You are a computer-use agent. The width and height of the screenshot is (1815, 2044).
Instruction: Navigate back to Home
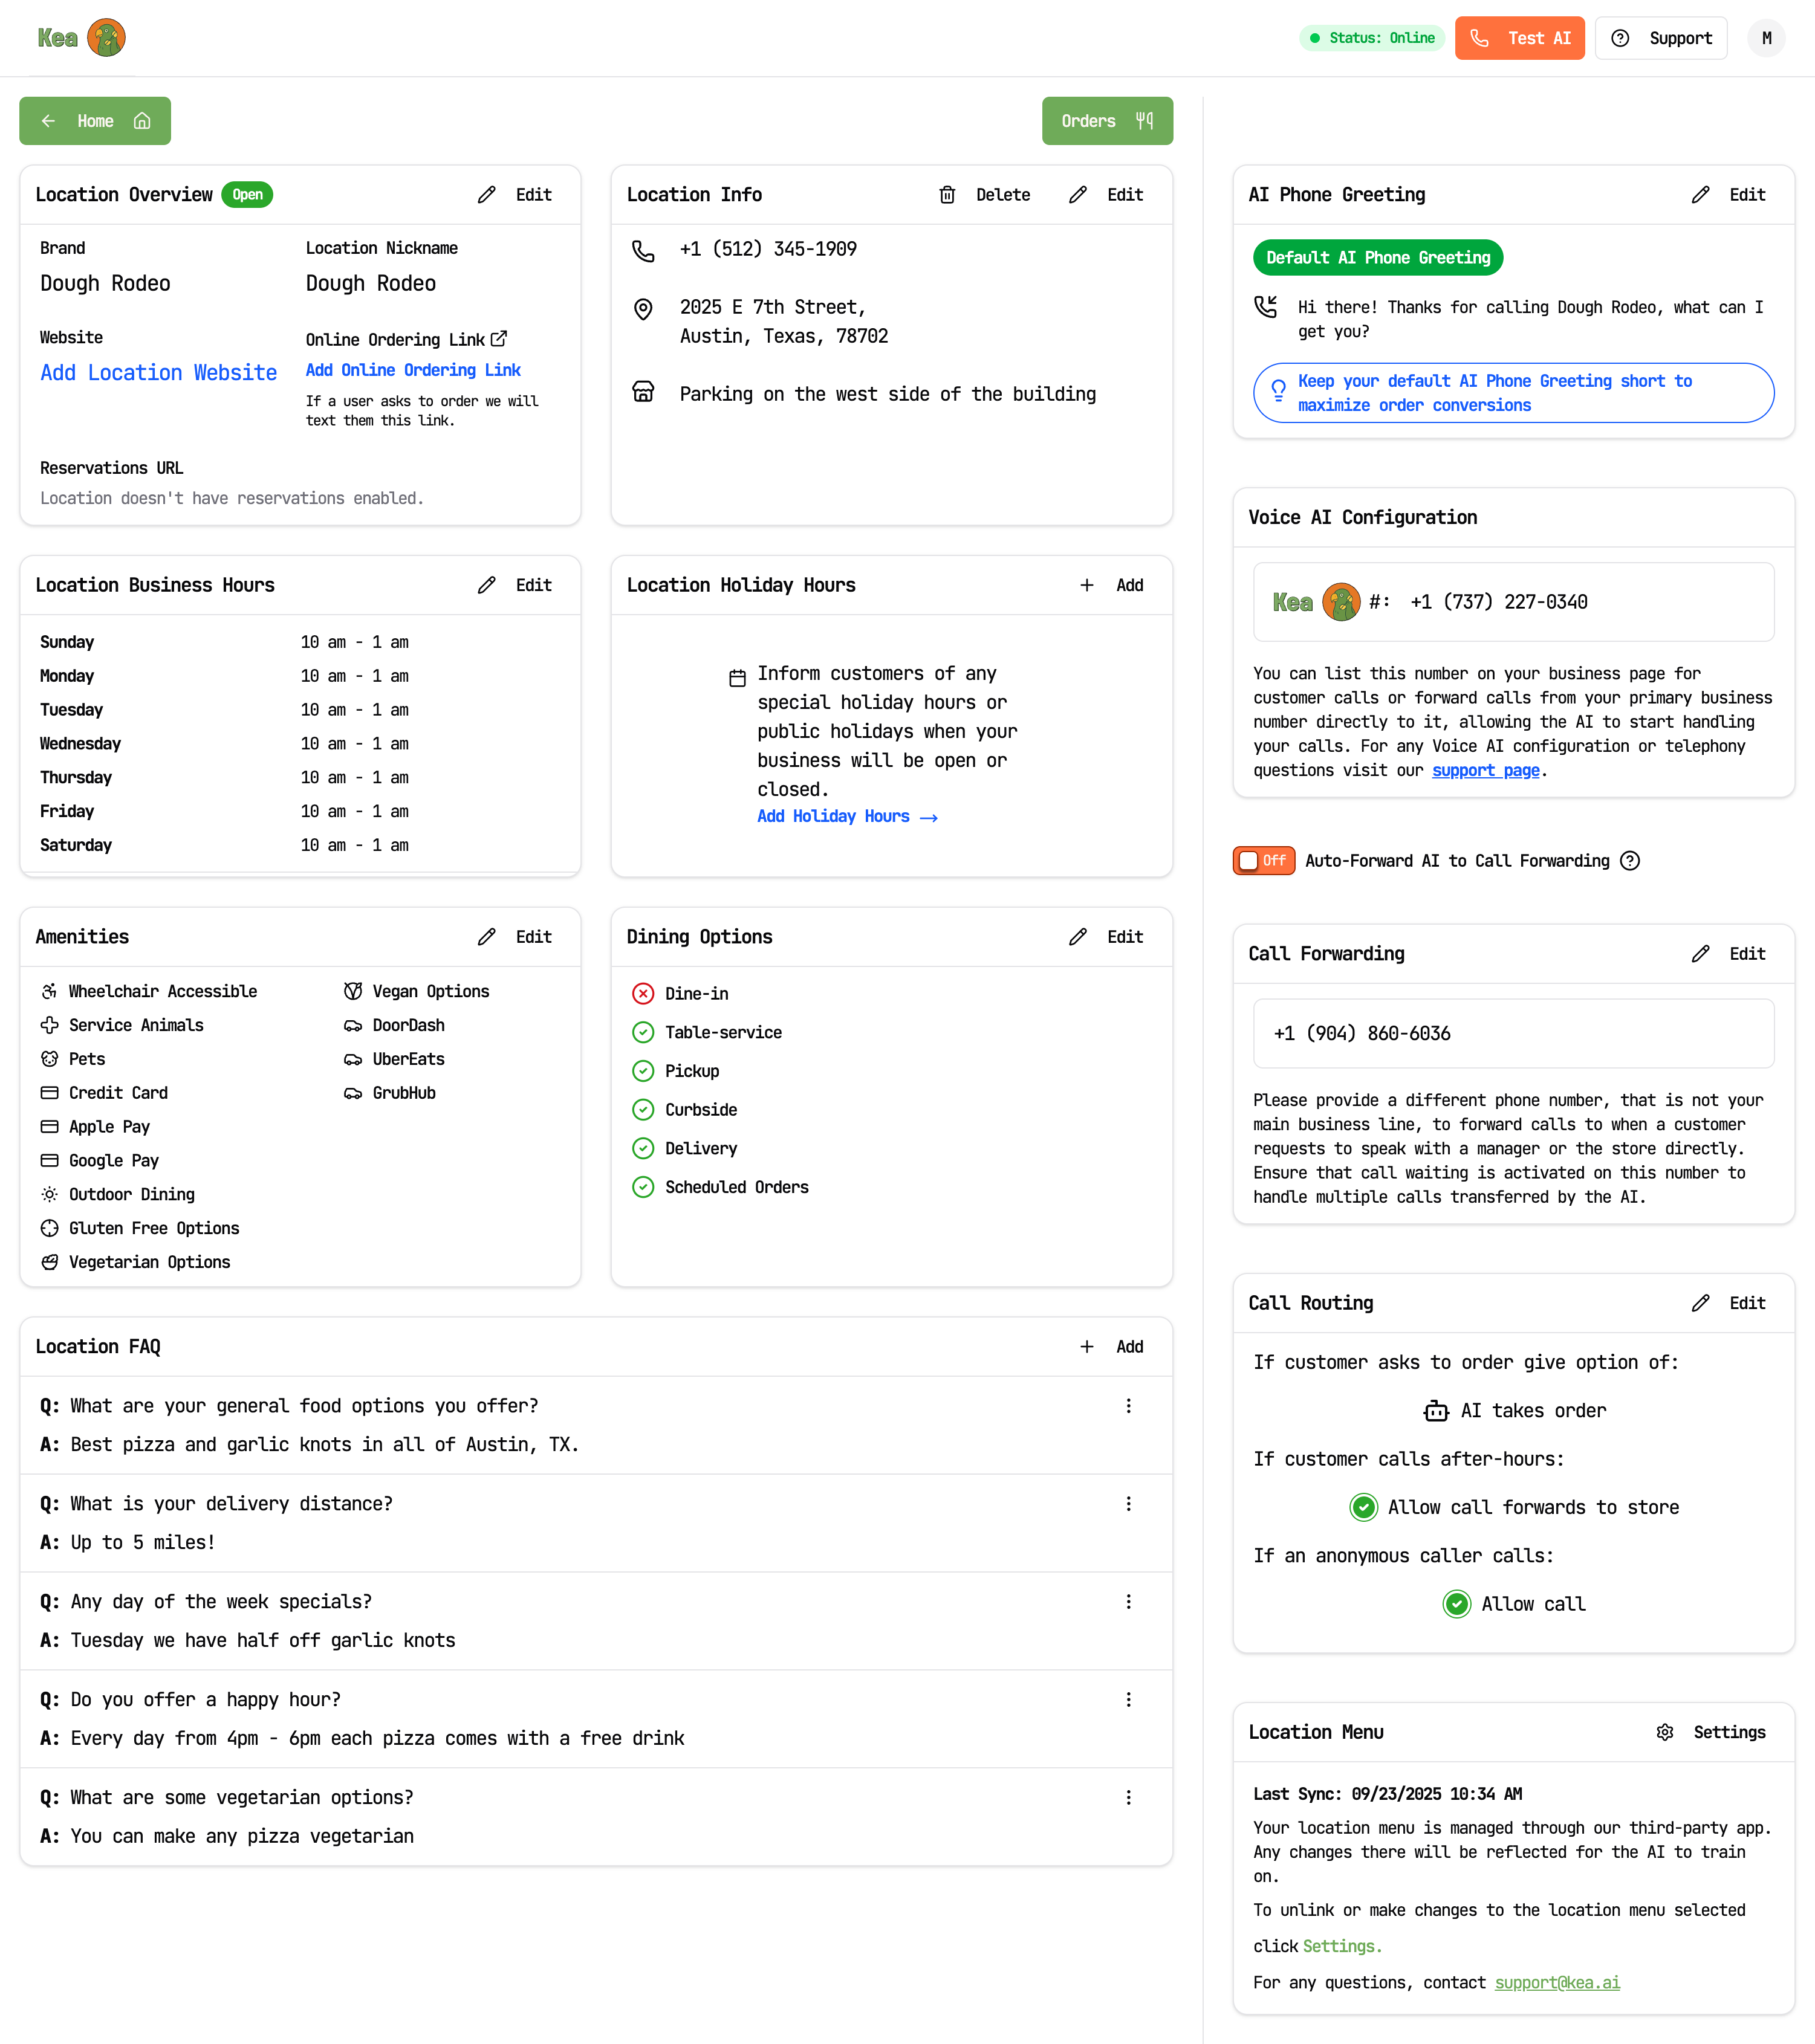tap(94, 121)
